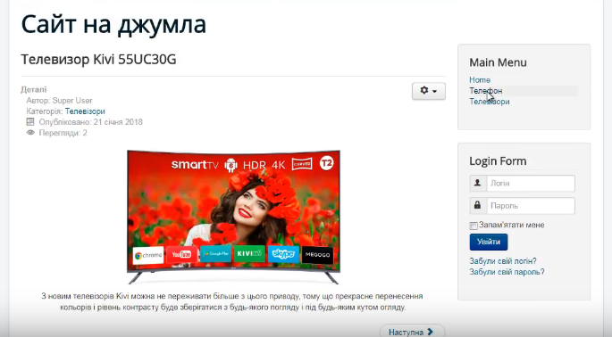Open the Забули свій логін? link
This screenshot has width=612, height=337.
[x=503, y=261]
